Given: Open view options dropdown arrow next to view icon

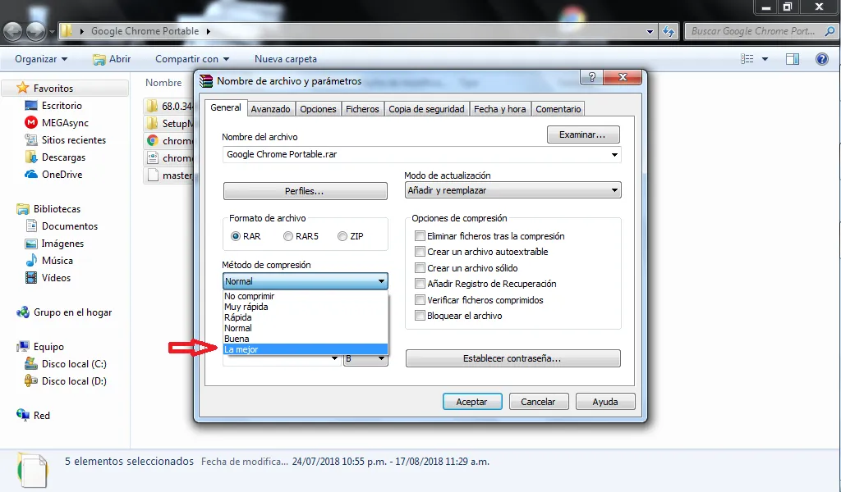Looking at the screenshot, I should pyautogui.click(x=765, y=59).
